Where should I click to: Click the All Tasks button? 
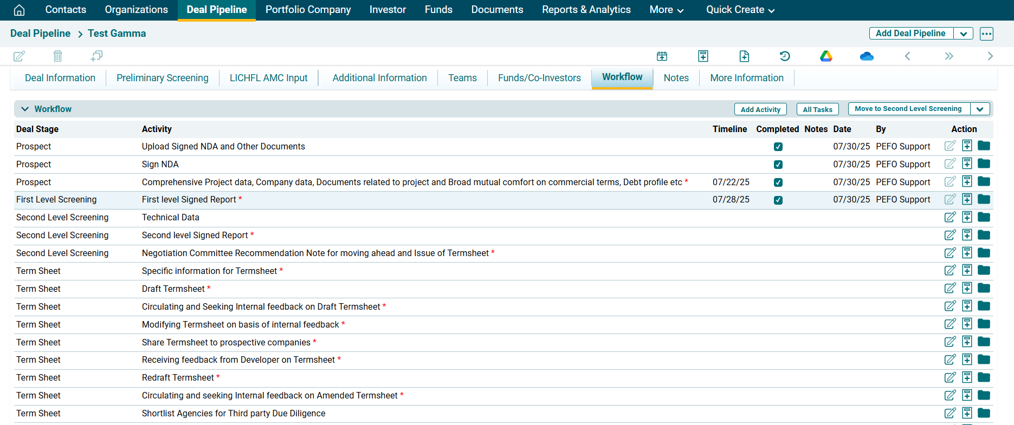pos(817,109)
